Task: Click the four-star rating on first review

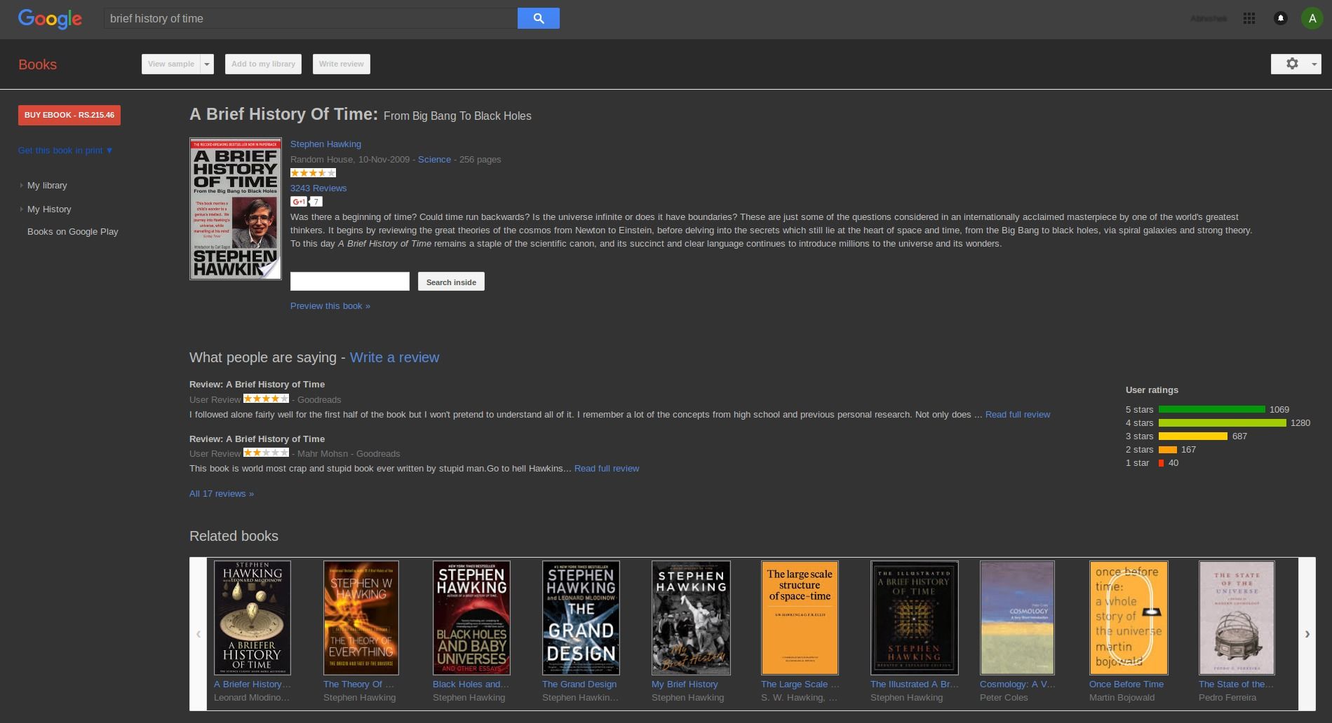Action: [x=266, y=399]
